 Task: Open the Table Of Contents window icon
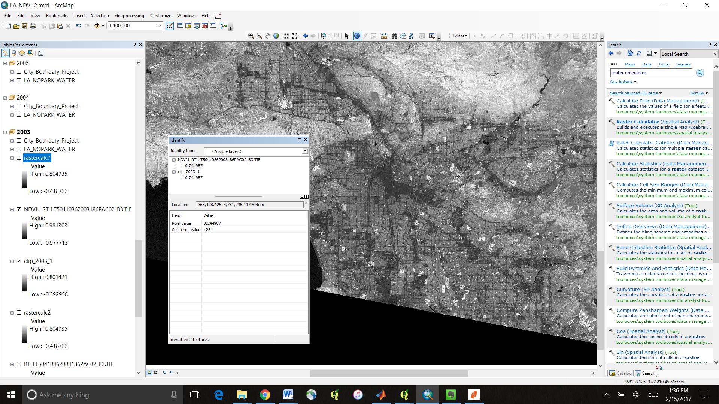tap(180, 26)
